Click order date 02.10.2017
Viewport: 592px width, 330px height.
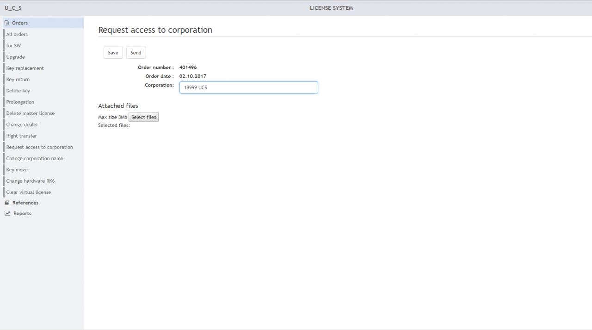[193, 77]
